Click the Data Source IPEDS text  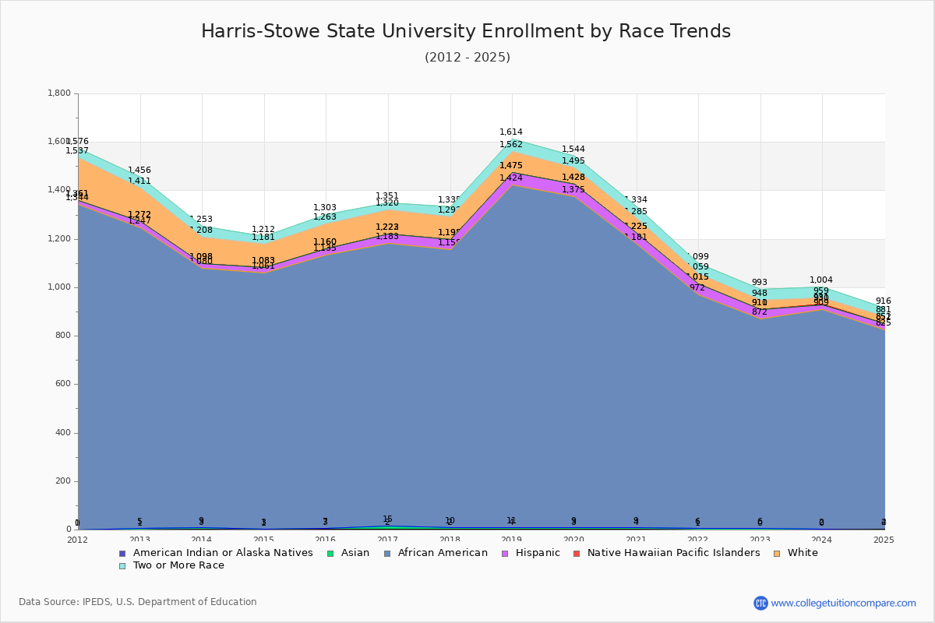click(138, 602)
